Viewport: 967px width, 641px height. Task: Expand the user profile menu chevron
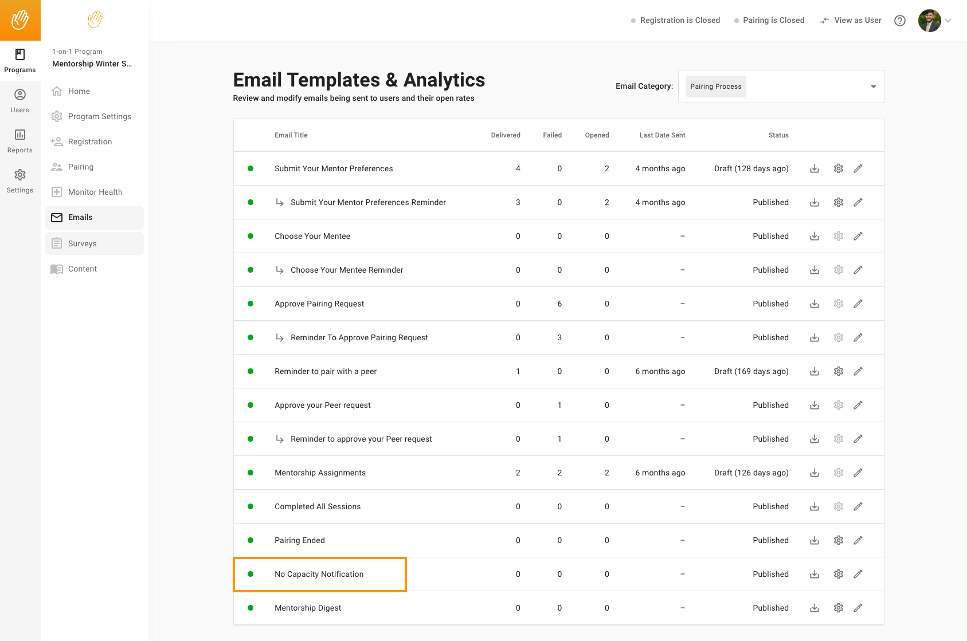[x=948, y=21]
